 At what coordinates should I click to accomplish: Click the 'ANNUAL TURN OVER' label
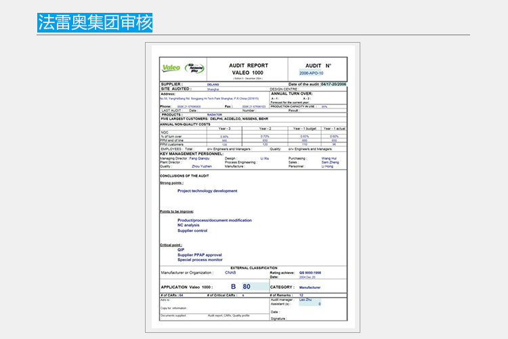tap(292, 94)
